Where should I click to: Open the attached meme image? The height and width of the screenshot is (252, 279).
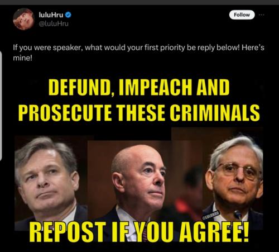point(139,160)
